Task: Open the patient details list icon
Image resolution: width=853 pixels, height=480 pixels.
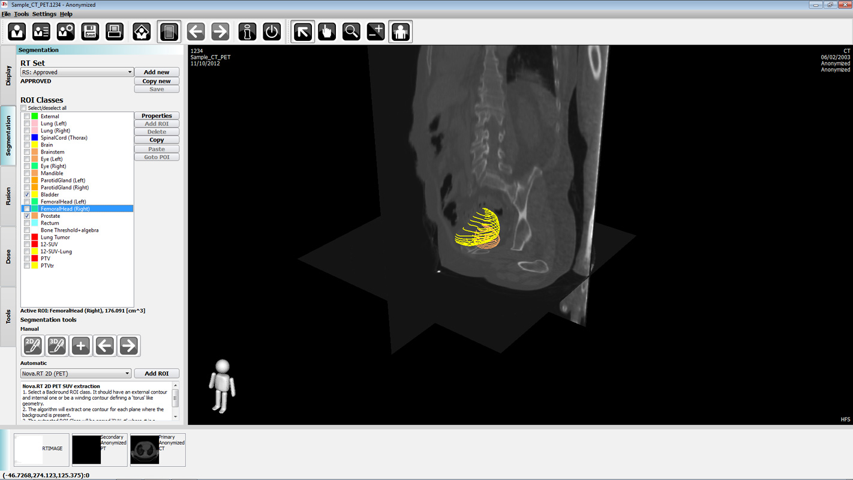Action: [x=41, y=31]
